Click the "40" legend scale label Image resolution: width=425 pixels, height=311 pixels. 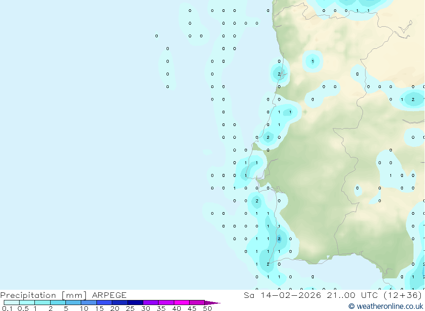177,308
